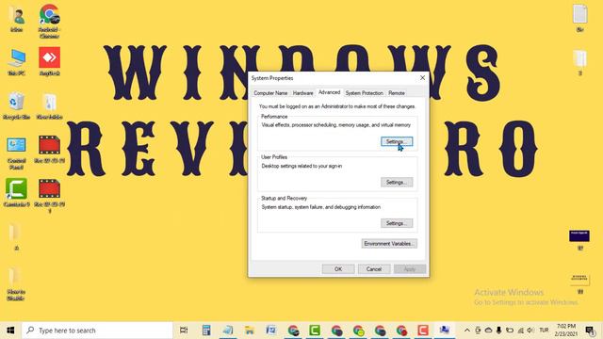Image resolution: width=603 pixels, height=339 pixels.
Task: Open File Explorer from the taskbar
Action: click(x=249, y=331)
